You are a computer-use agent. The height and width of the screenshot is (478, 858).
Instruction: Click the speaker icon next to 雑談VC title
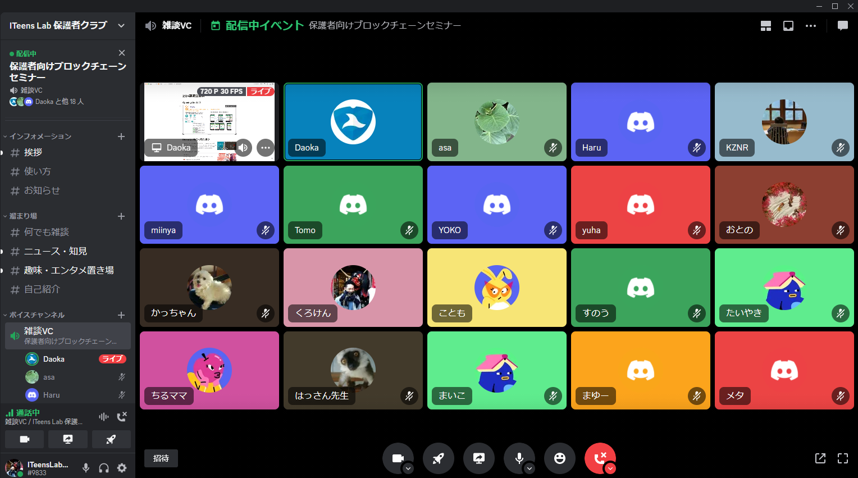click(150, 25)
